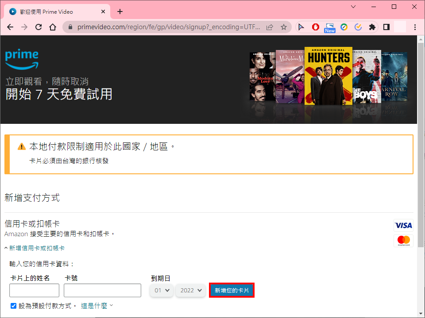Click the warning triangle icon
This screenshot has width=425, height=318.
pos(21,146)
